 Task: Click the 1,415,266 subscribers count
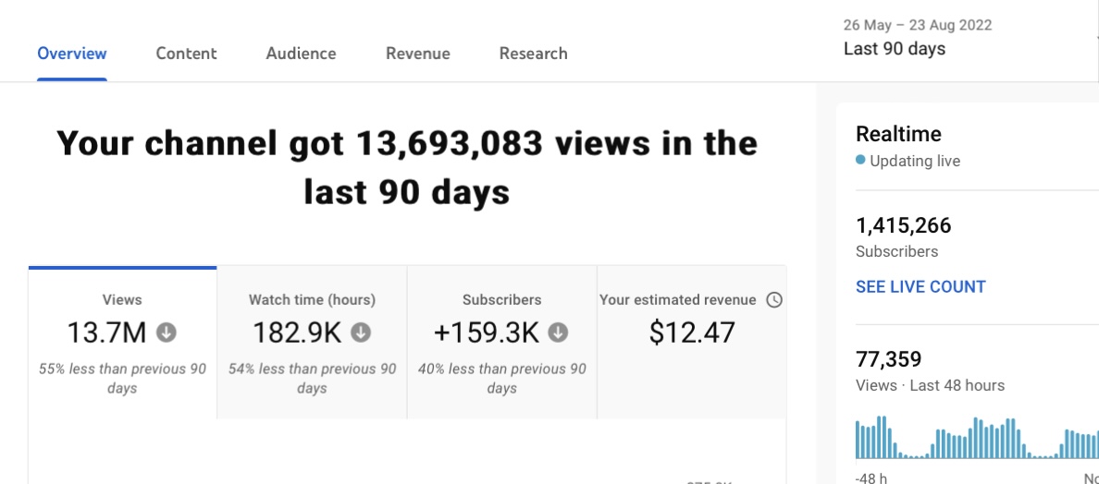click(x=904, y=226)
